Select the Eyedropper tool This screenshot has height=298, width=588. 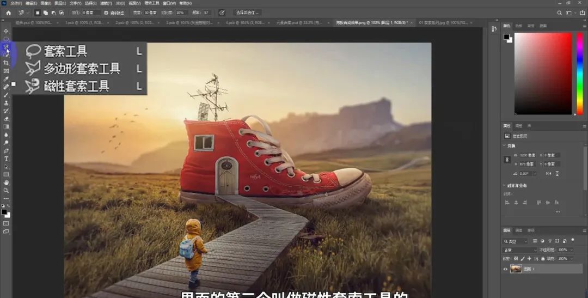[6, 79]
